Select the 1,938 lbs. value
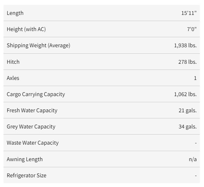Screen dimensions: 204x187 click(x=185, y=45)
